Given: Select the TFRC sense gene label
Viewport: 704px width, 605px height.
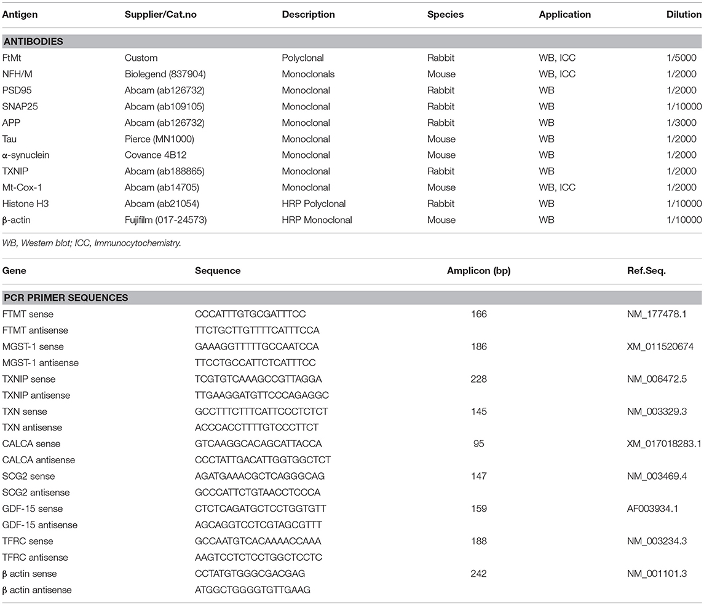Looking at the screenshot, I should tap(28, 541).
